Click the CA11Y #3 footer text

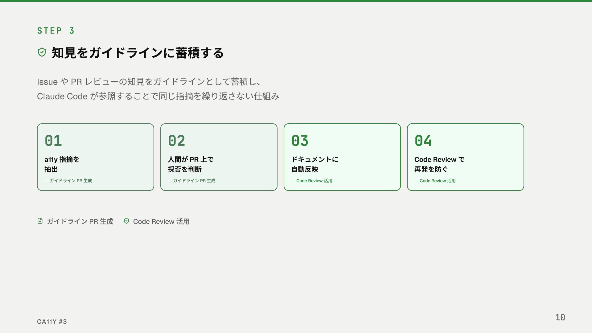pos(52,322)
